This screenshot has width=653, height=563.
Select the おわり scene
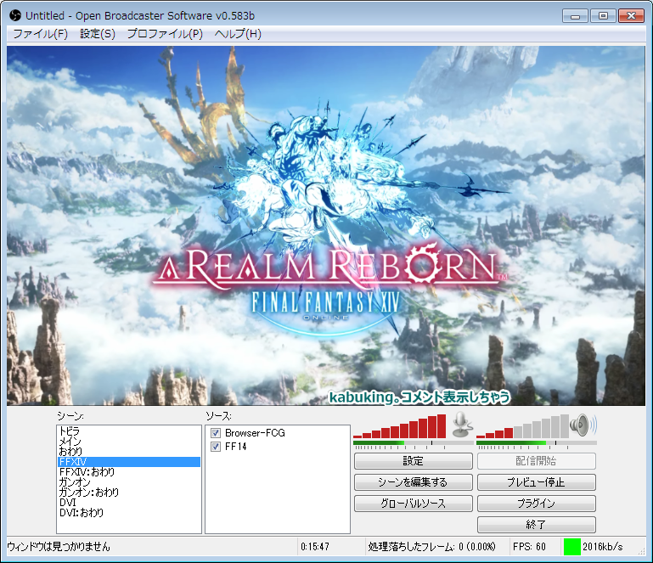coord(129,452)
